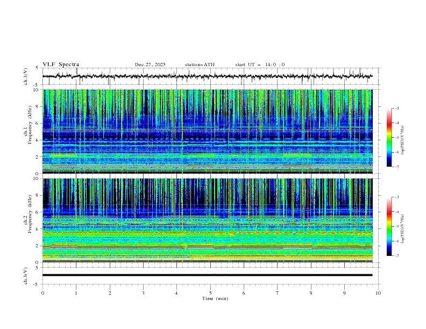Click the Time (min) axis label
Viewport: 426px width, 329px height.
coord(215,298)
